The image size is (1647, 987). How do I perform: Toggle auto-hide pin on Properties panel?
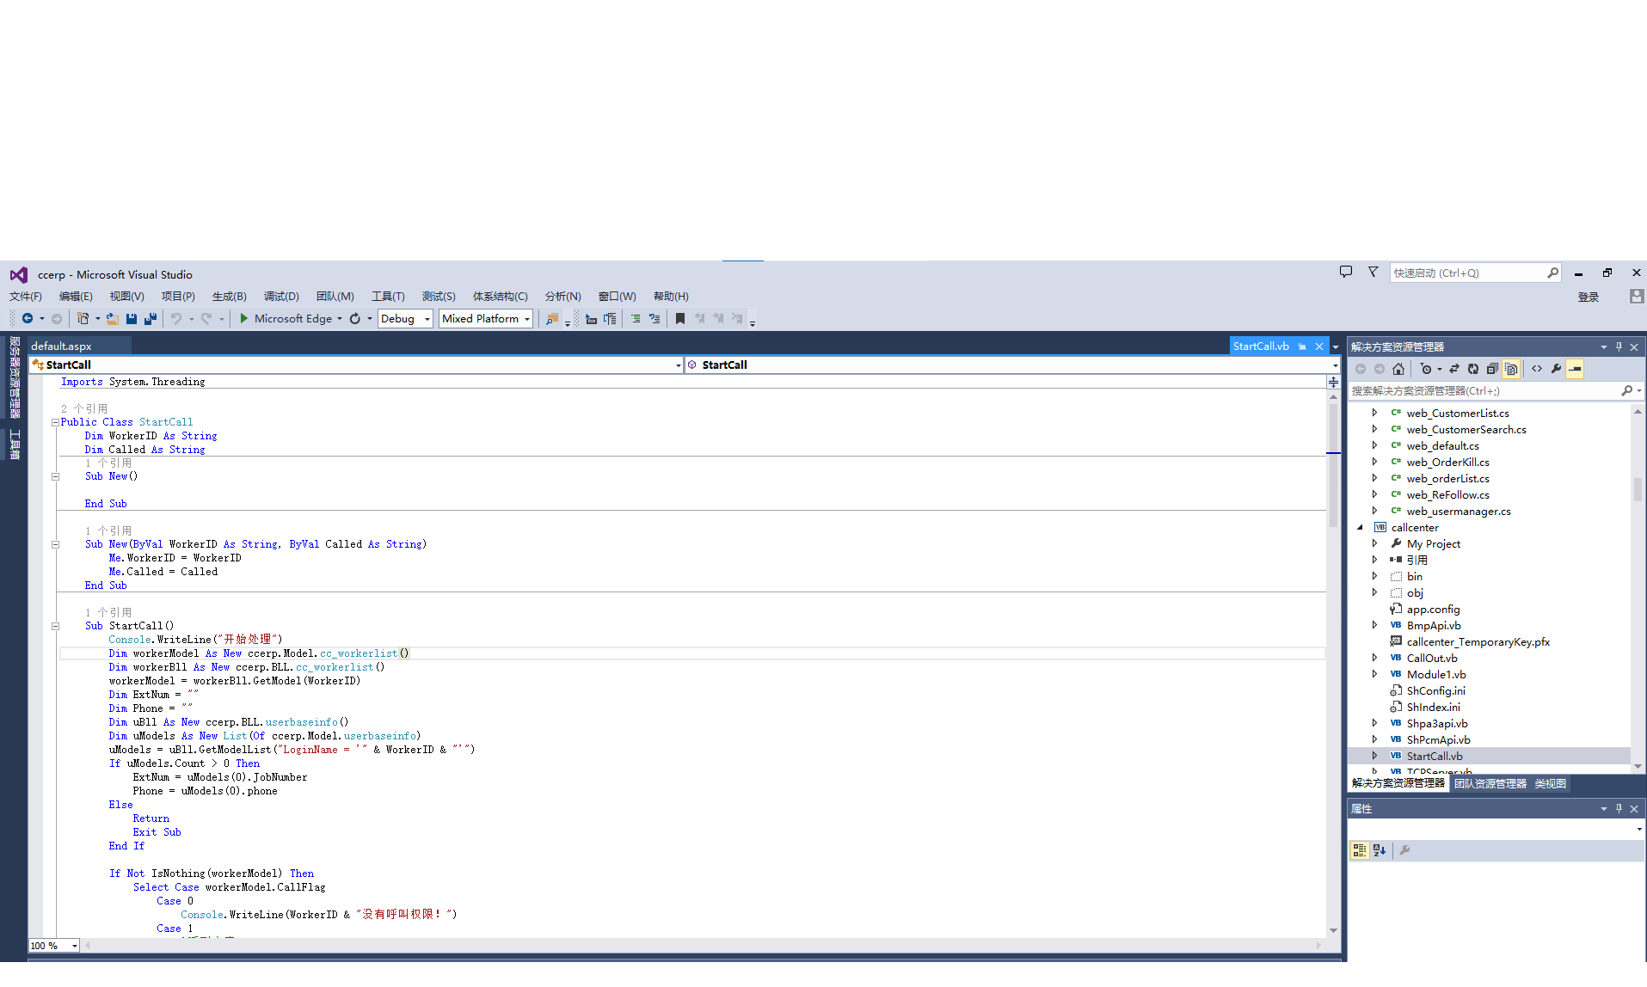(x=1619, y=808)
